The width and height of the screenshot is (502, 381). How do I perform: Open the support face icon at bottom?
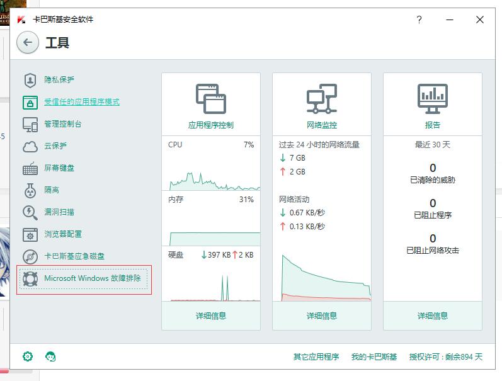pos(50,356)
